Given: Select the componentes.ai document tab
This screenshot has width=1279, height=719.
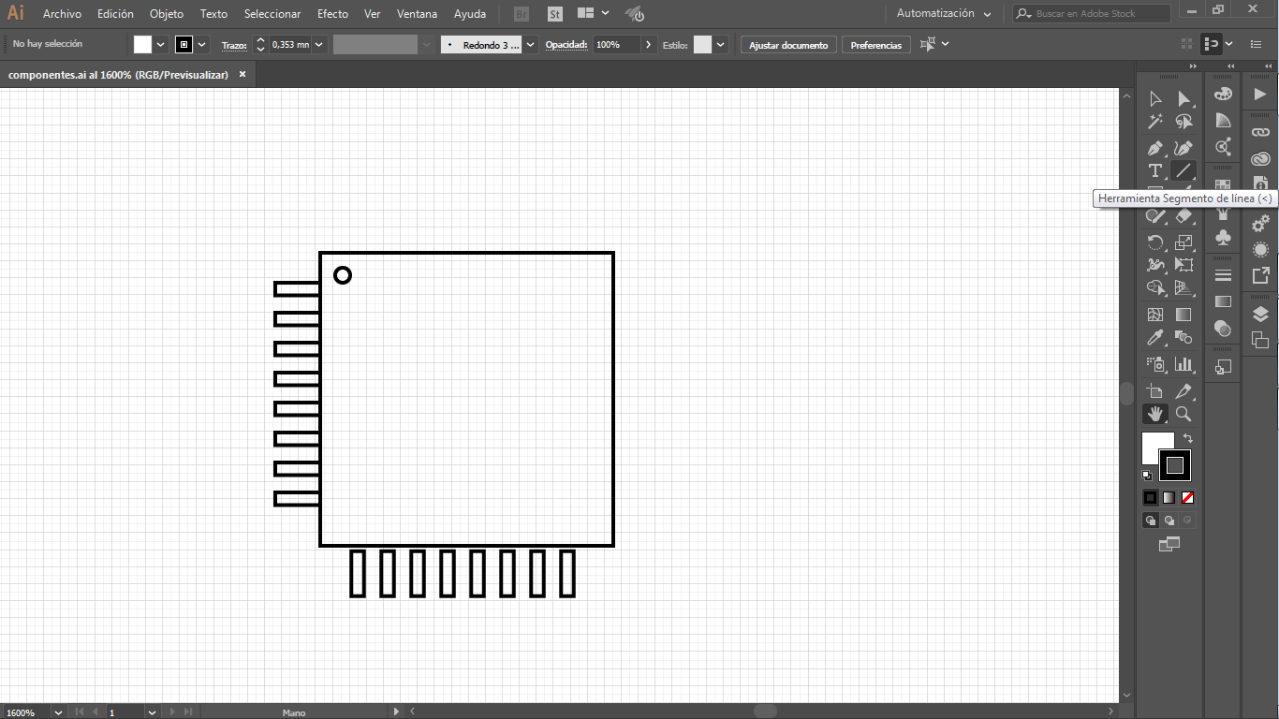Looking at the screenshot, I should click(x=118, y=75).
